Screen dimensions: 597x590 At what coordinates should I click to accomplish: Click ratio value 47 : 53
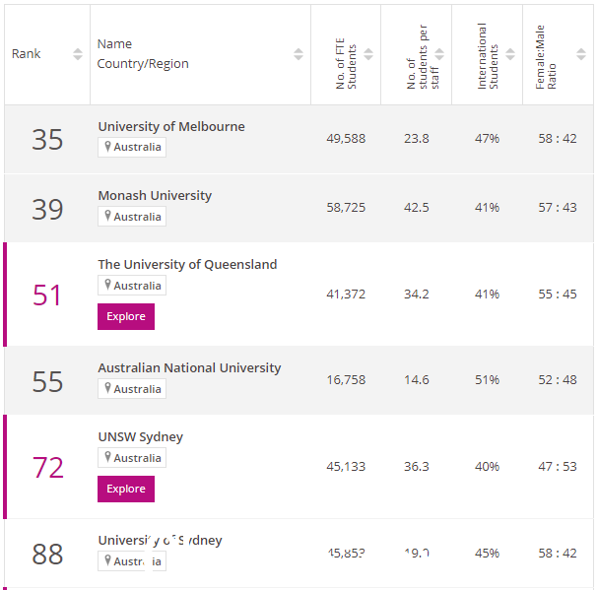point(558,467)
